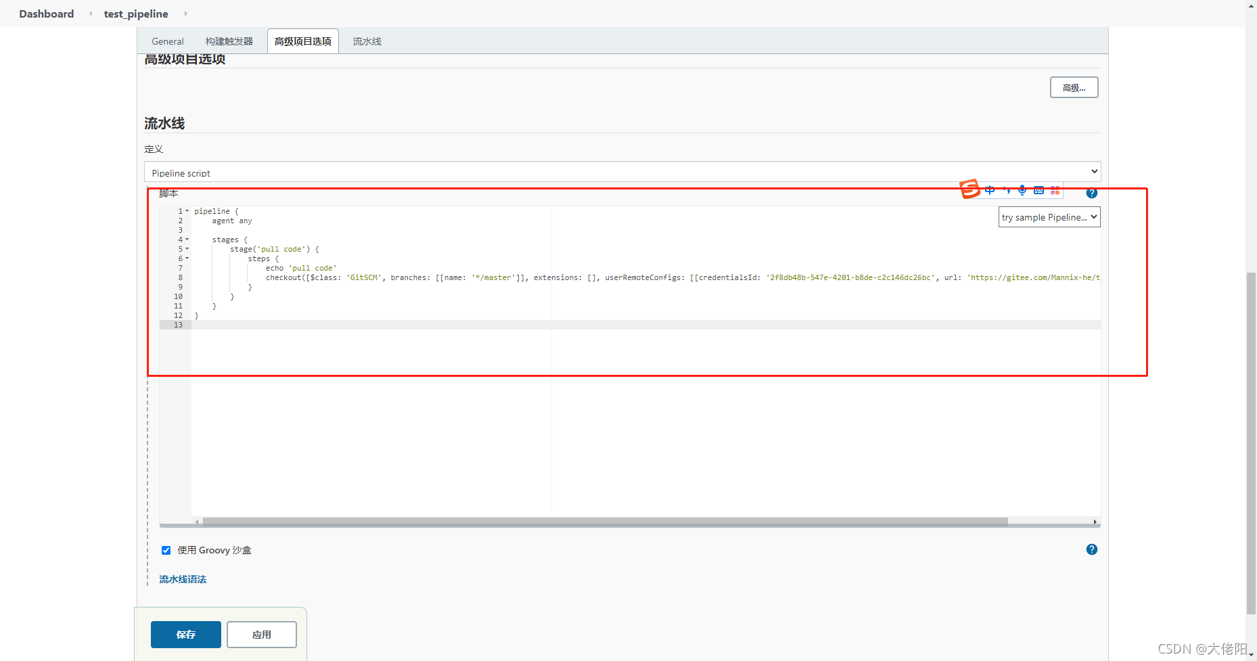Screen dimensions: 1257x661
Task: Click the 定义 label
Action: click(x=154, y=149)
